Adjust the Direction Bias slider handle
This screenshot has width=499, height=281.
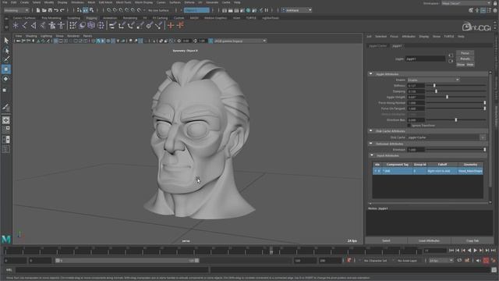[x=456, y=120]
